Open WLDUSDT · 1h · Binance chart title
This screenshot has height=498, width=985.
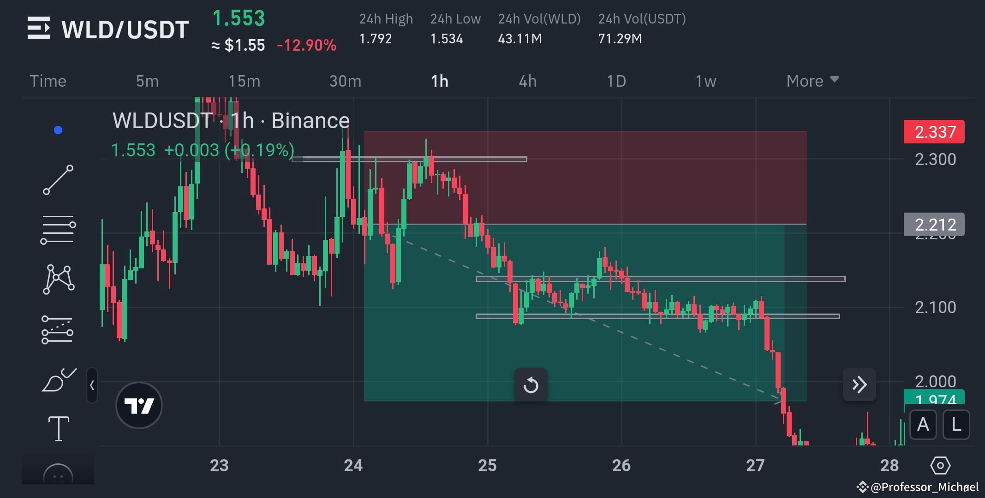coord(231,120)
